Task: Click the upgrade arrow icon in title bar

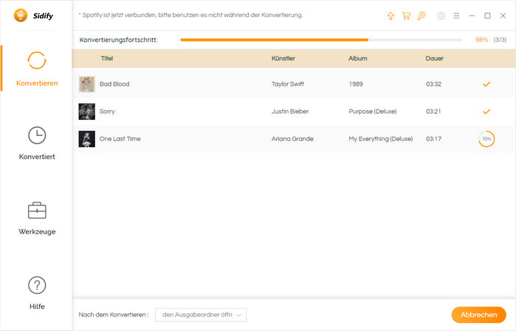Action: point(391,16)
